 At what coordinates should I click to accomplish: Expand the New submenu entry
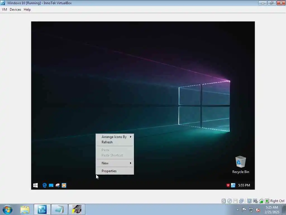click(x=115, y=163)
